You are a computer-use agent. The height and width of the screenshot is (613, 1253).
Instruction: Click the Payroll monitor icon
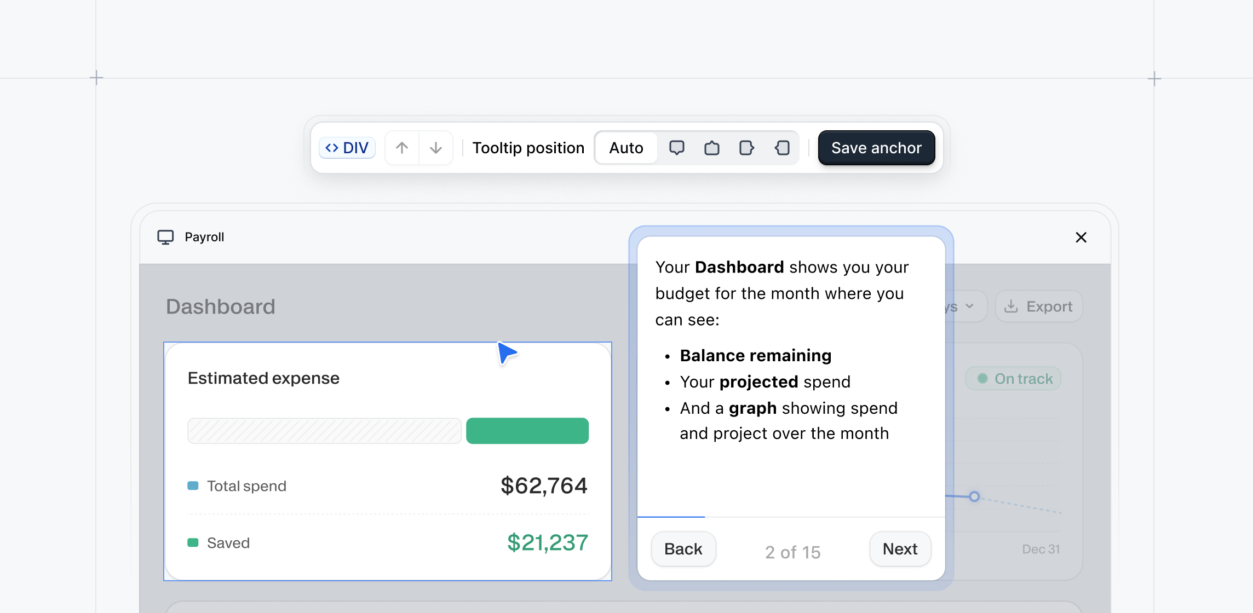click(x=166, y=237)
